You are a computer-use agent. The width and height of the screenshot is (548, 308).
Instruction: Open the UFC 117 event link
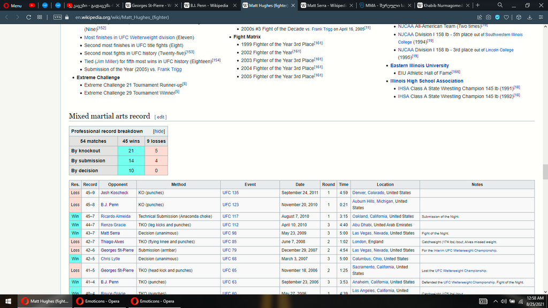pyautogui.click(x=230, y=217)
